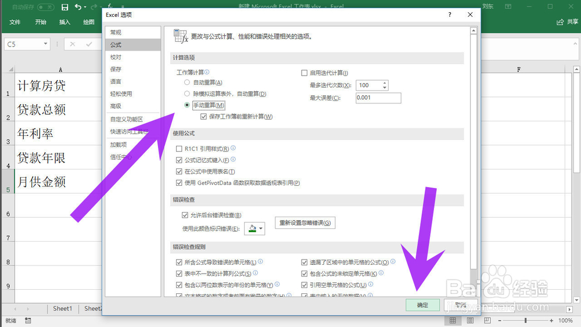The width and height of the screenshot is (581, 327).
Task: Open the undo history dropdown arrow
Action: 85,7
